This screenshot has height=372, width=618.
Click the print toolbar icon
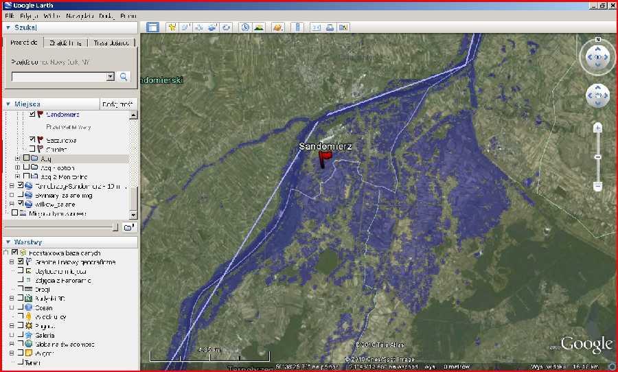pyautogui.click(x=330, y=27)
